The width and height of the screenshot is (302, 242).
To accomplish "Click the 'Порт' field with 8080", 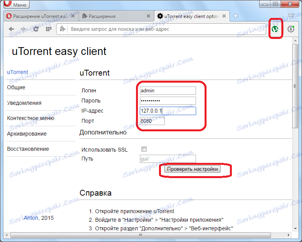I will click(152, 121).
